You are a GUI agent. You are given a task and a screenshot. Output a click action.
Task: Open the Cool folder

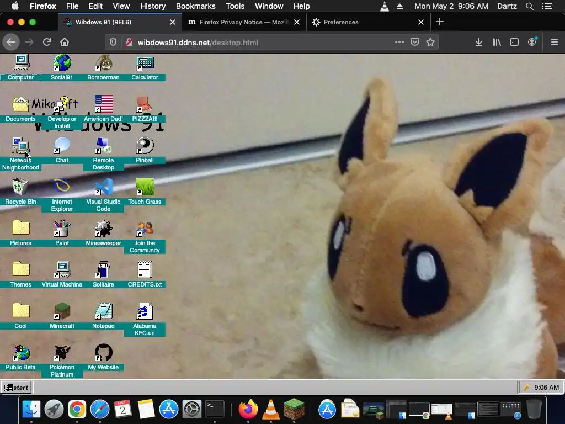[x=20, y=316]
